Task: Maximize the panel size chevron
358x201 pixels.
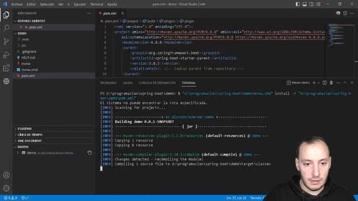Action: (x=345, y=83)
